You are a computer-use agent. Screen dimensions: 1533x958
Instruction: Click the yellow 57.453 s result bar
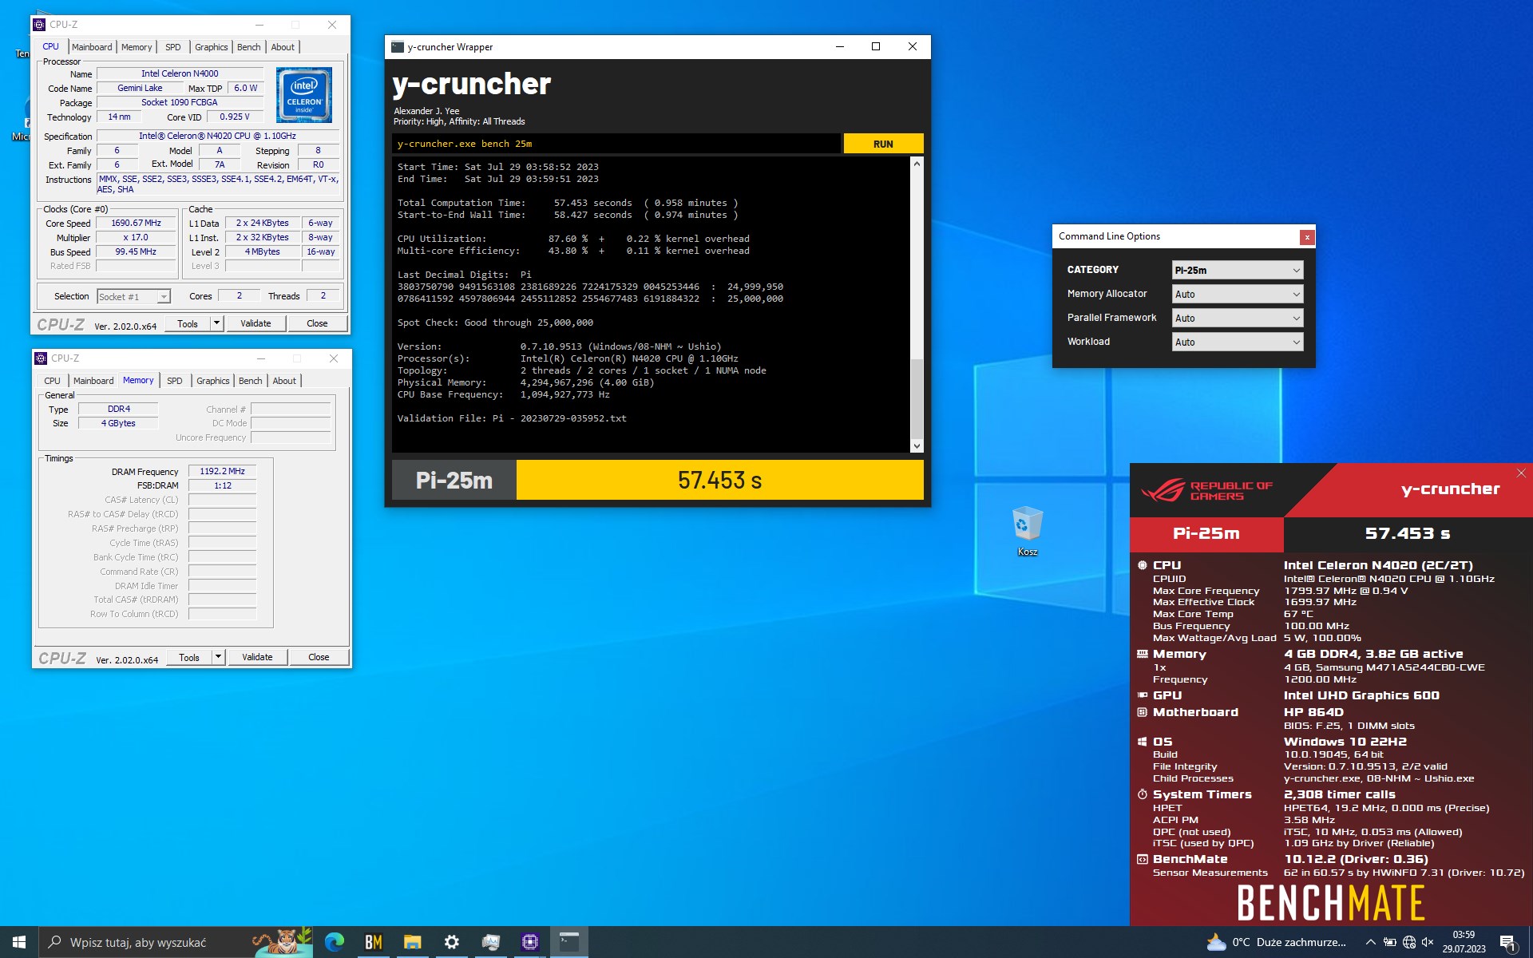[x=719, y=480]
